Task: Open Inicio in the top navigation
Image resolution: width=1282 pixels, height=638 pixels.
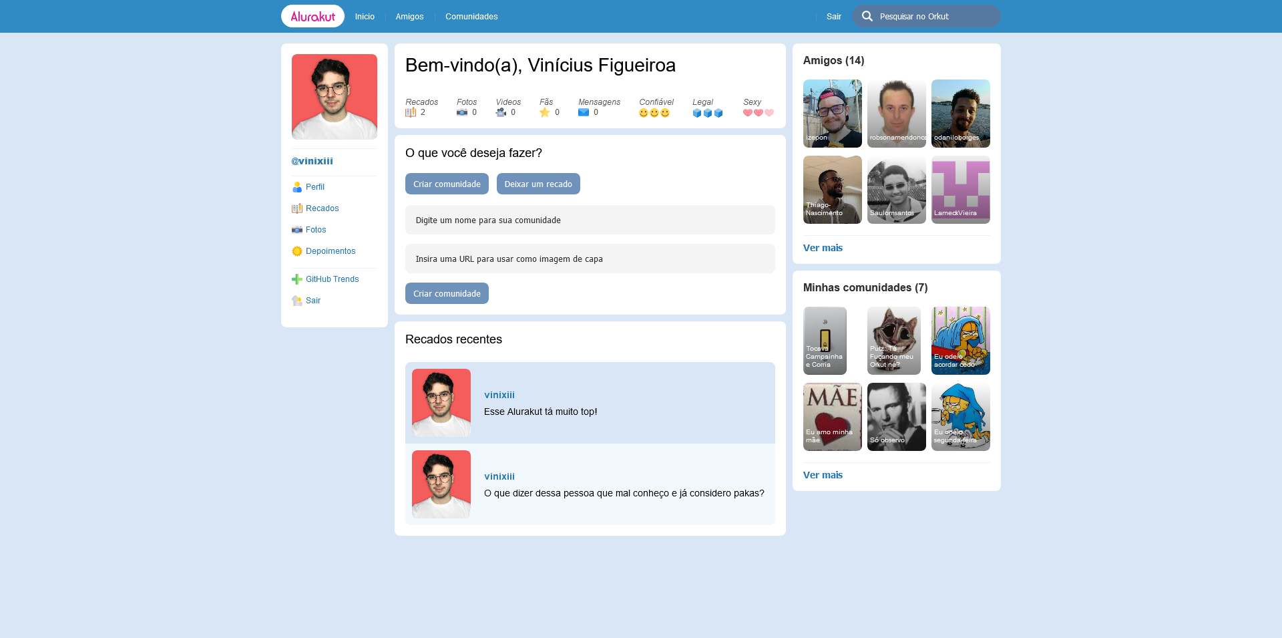Action: [x=365, y=17]
